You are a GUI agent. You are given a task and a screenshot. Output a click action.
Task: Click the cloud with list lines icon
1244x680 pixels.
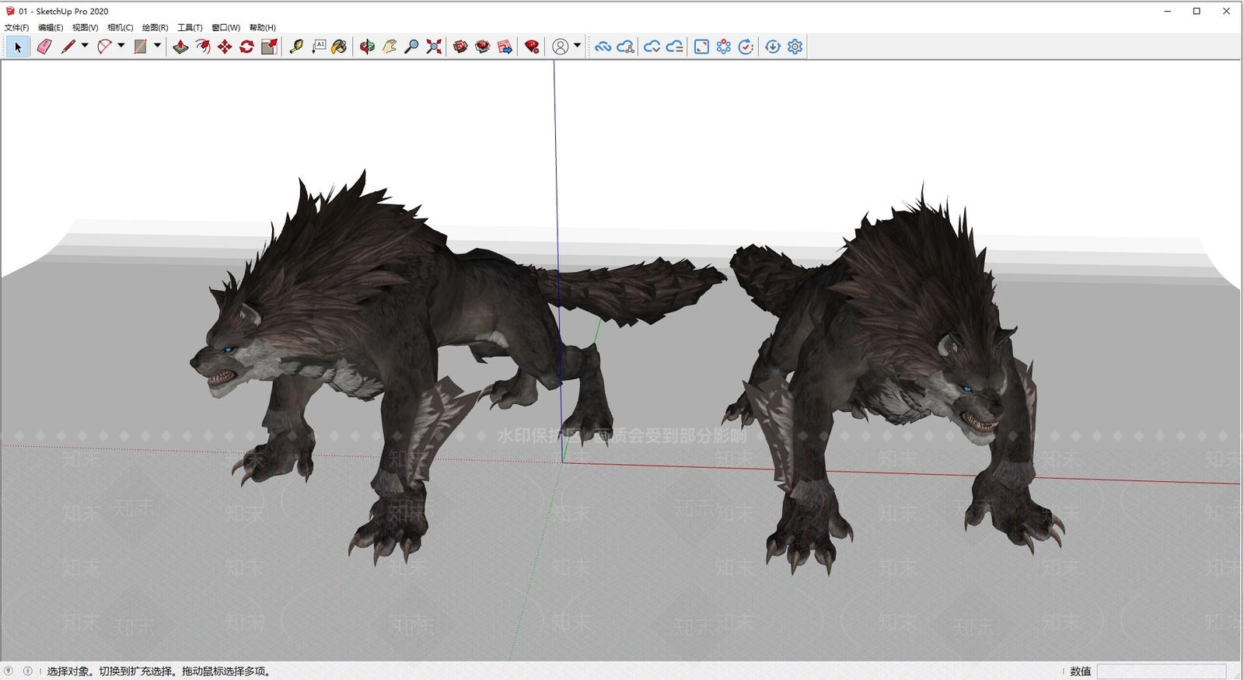(674, 47)
